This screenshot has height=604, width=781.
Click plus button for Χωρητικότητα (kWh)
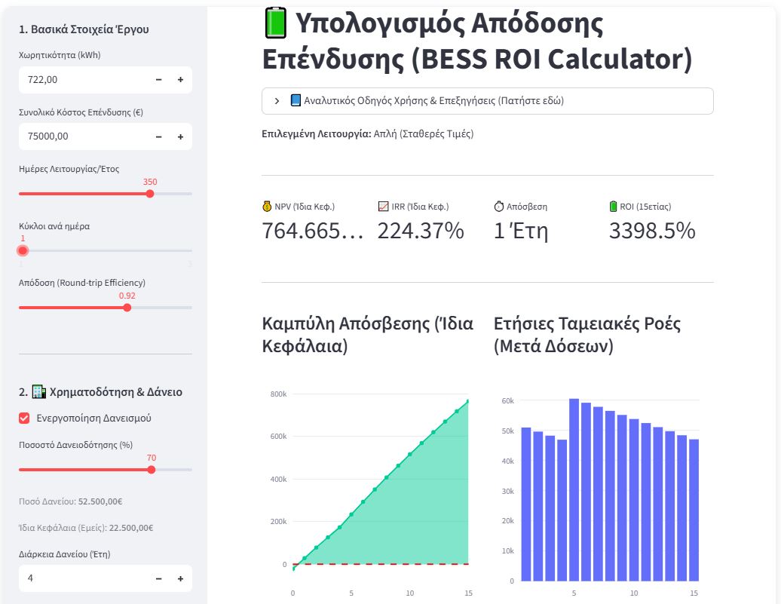pos(180,80)
